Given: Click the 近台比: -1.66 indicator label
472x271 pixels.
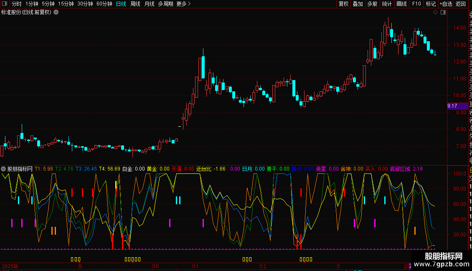Looking at the screenshot, I should pyautogui.click(x=211, y=169).
